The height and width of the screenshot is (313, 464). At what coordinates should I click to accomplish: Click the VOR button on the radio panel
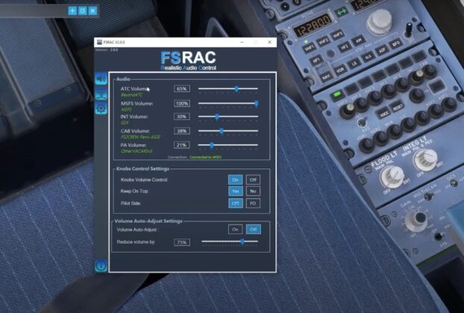[x=340, y=70]
